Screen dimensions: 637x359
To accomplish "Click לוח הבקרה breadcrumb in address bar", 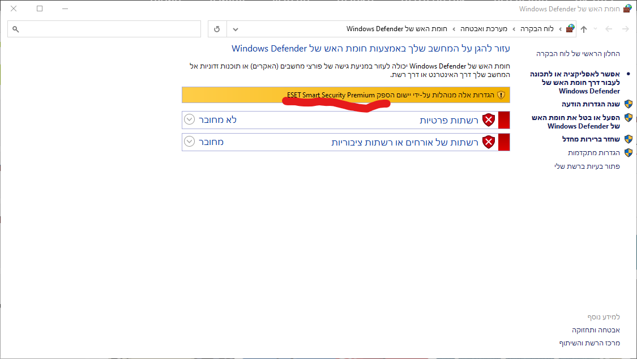I will click(537, 29).
